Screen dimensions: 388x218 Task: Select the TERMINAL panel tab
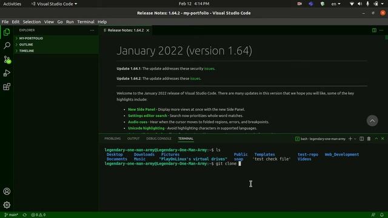pyautogui.click(x=186, y=139)
